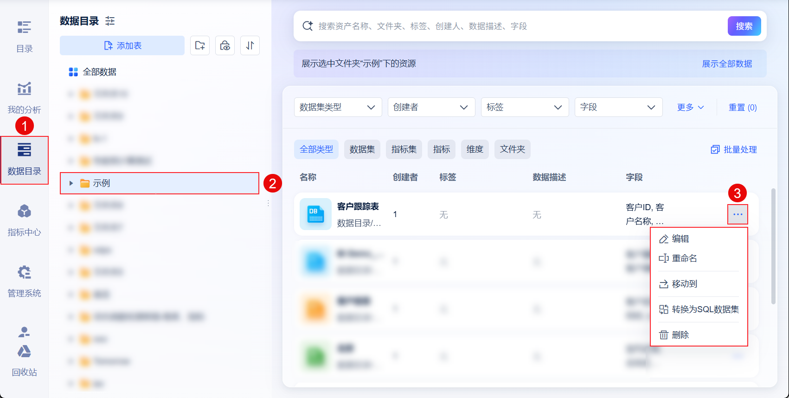789x398 pixels.
Task: Switch to the 数据集 type tab
Action: point(362,149)
